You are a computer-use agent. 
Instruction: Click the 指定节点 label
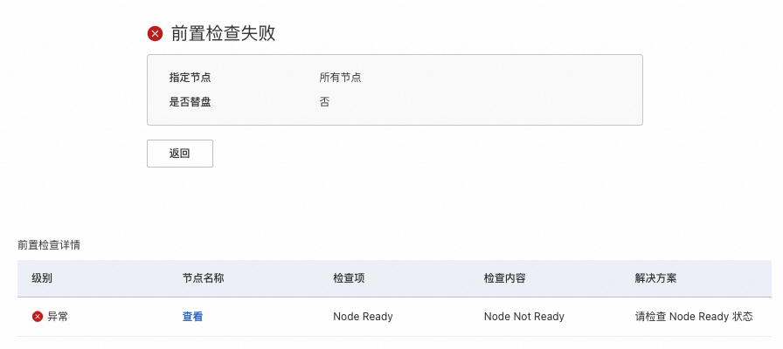[190, 77]
